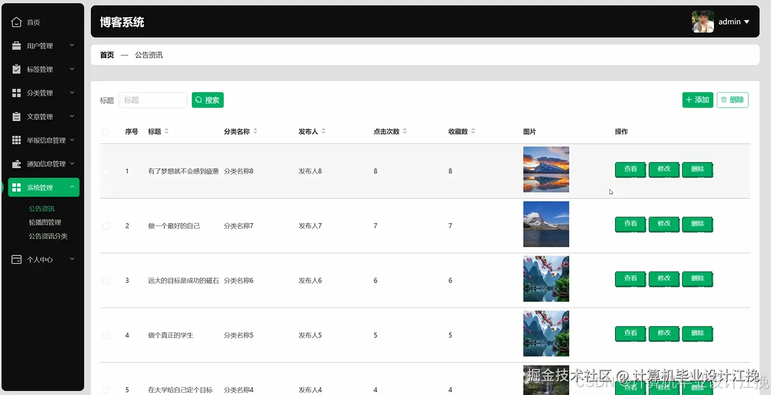Open the row 4 river landscape thumbnail
Viewport: 771px width, 395px height.
[546, 333]
